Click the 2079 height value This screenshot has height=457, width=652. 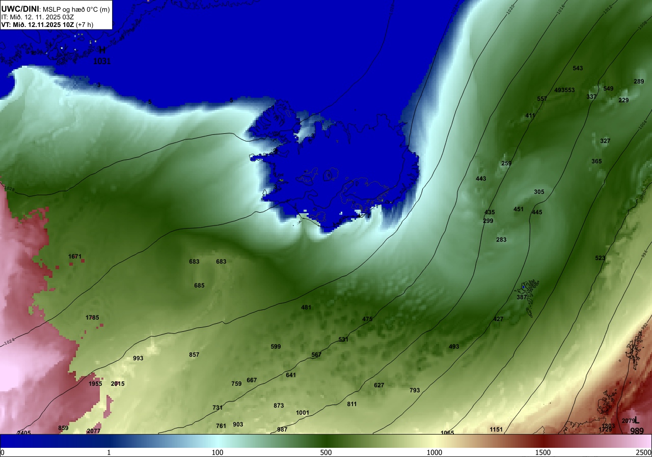click(x=629, y=421)
